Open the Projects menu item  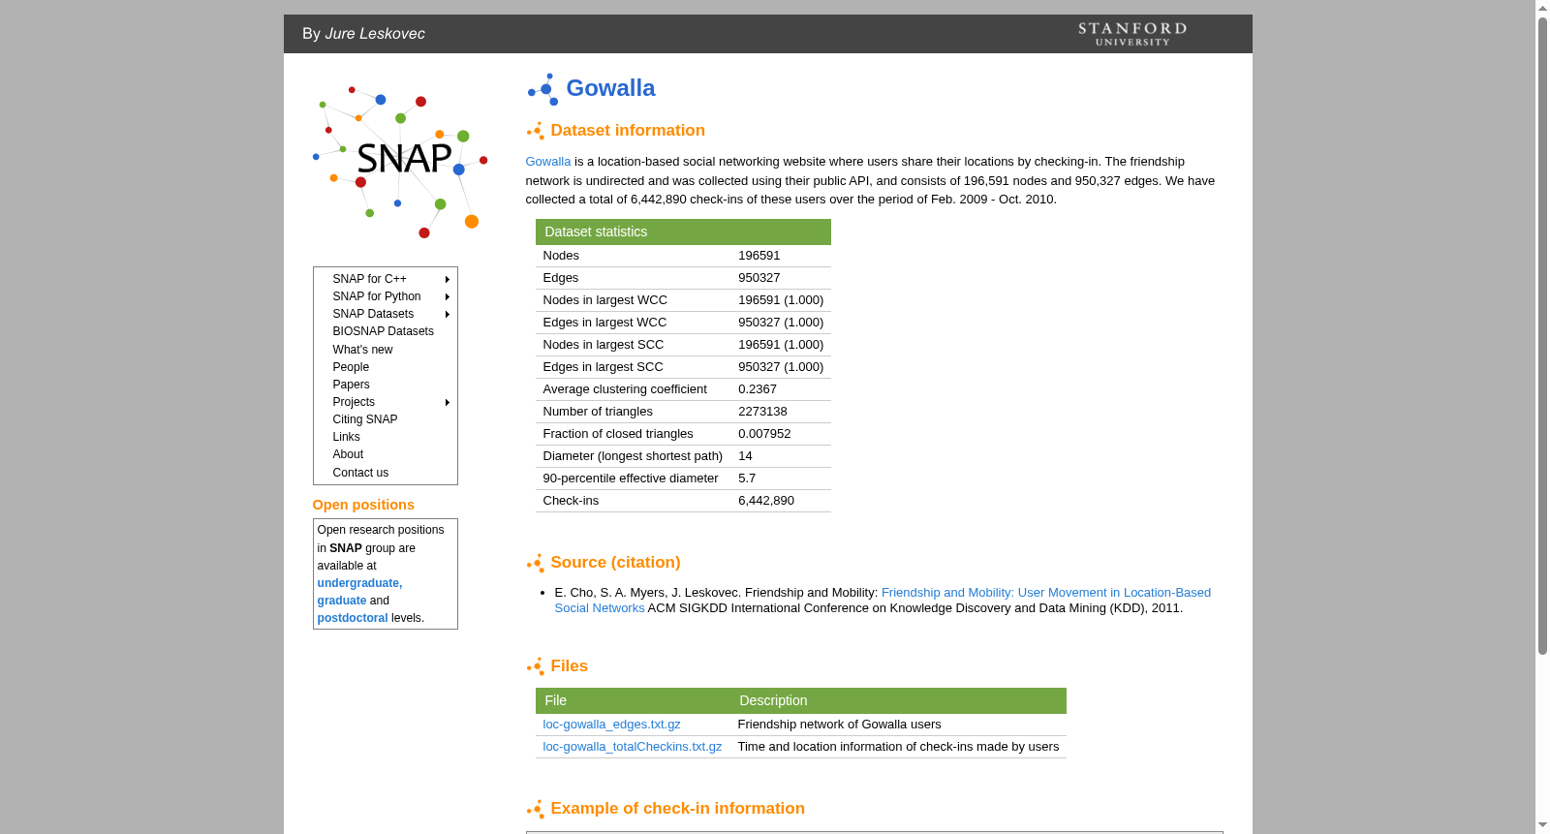click(x=354, y=402)
